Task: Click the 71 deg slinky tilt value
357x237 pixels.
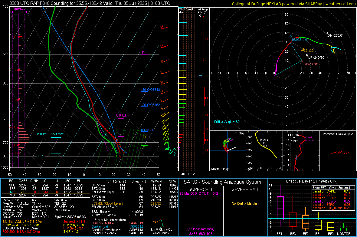Action: pyautogui.click(x=239, y=133)
